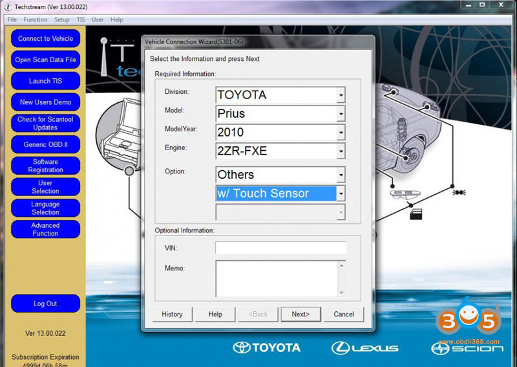Click Memo scrollbar down arrow
Screen dimensions: 517x367
pyautogui.click(x=342, y=293)
